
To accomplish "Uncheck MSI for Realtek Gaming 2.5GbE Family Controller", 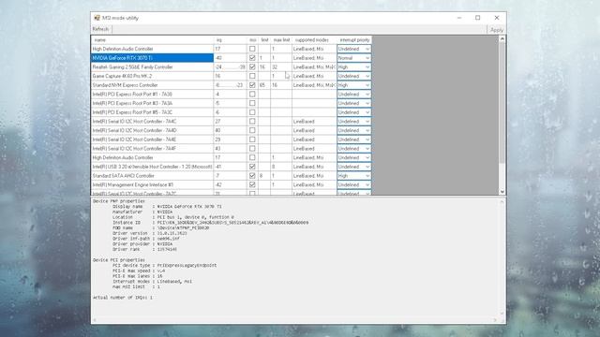I will [x=252, y=66].
